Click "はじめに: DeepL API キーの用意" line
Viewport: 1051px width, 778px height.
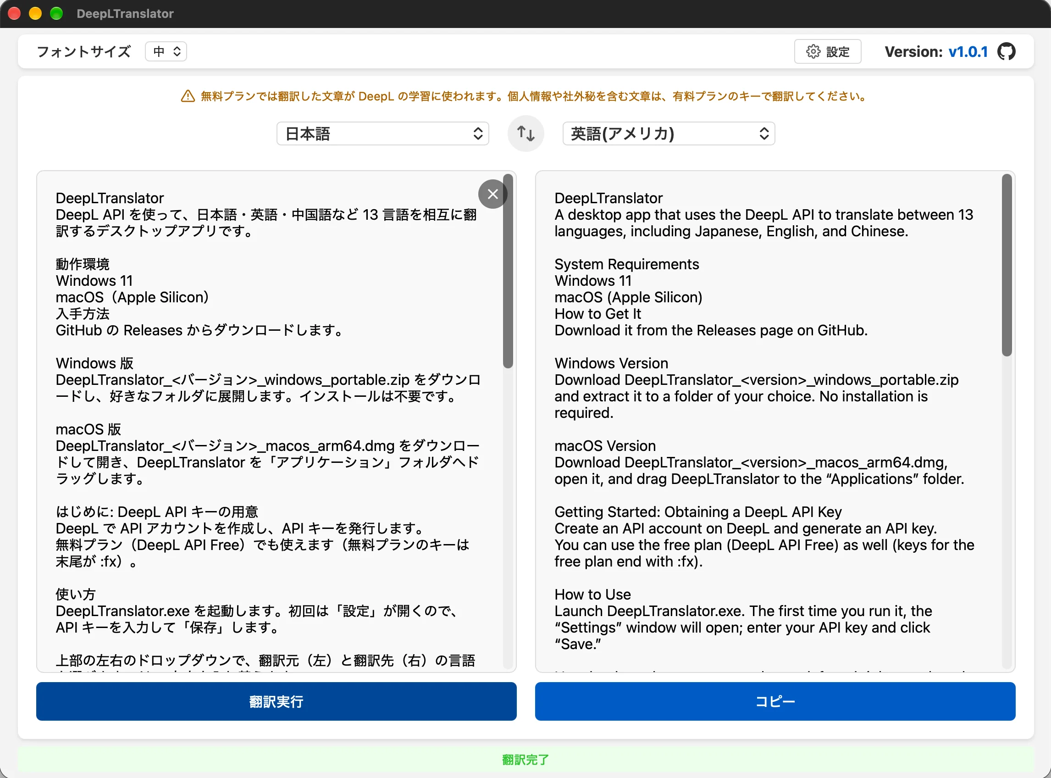click(x=157, y=512)
